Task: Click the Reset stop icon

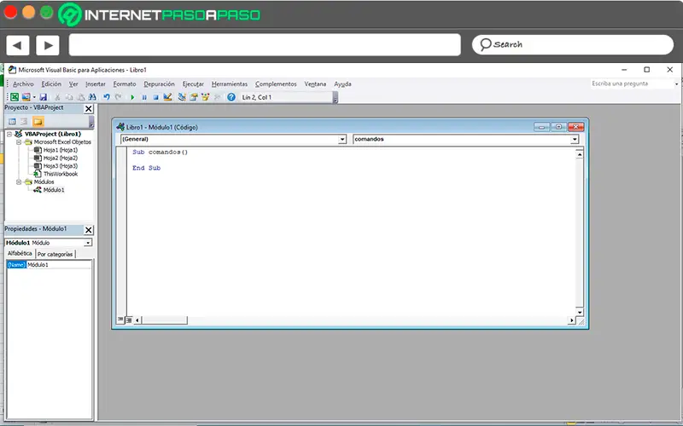Action: (155, 97)
